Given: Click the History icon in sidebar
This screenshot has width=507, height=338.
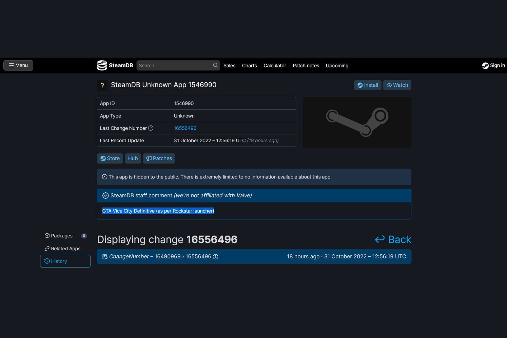Looking at the screenshot, I should (47, 261).
